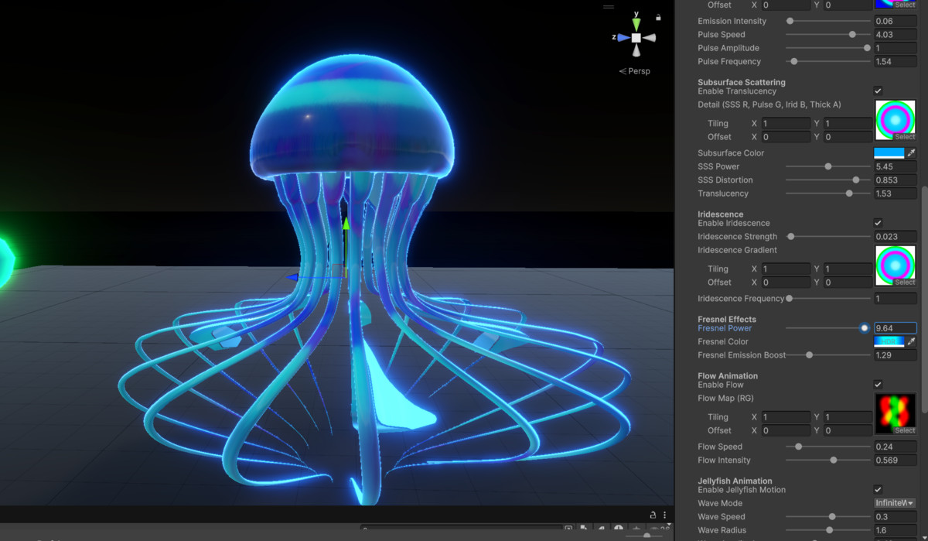The width and height of the screenshot is (928, 541).
Task: Open the three-dot menu below the scene view
Action: 664,515
